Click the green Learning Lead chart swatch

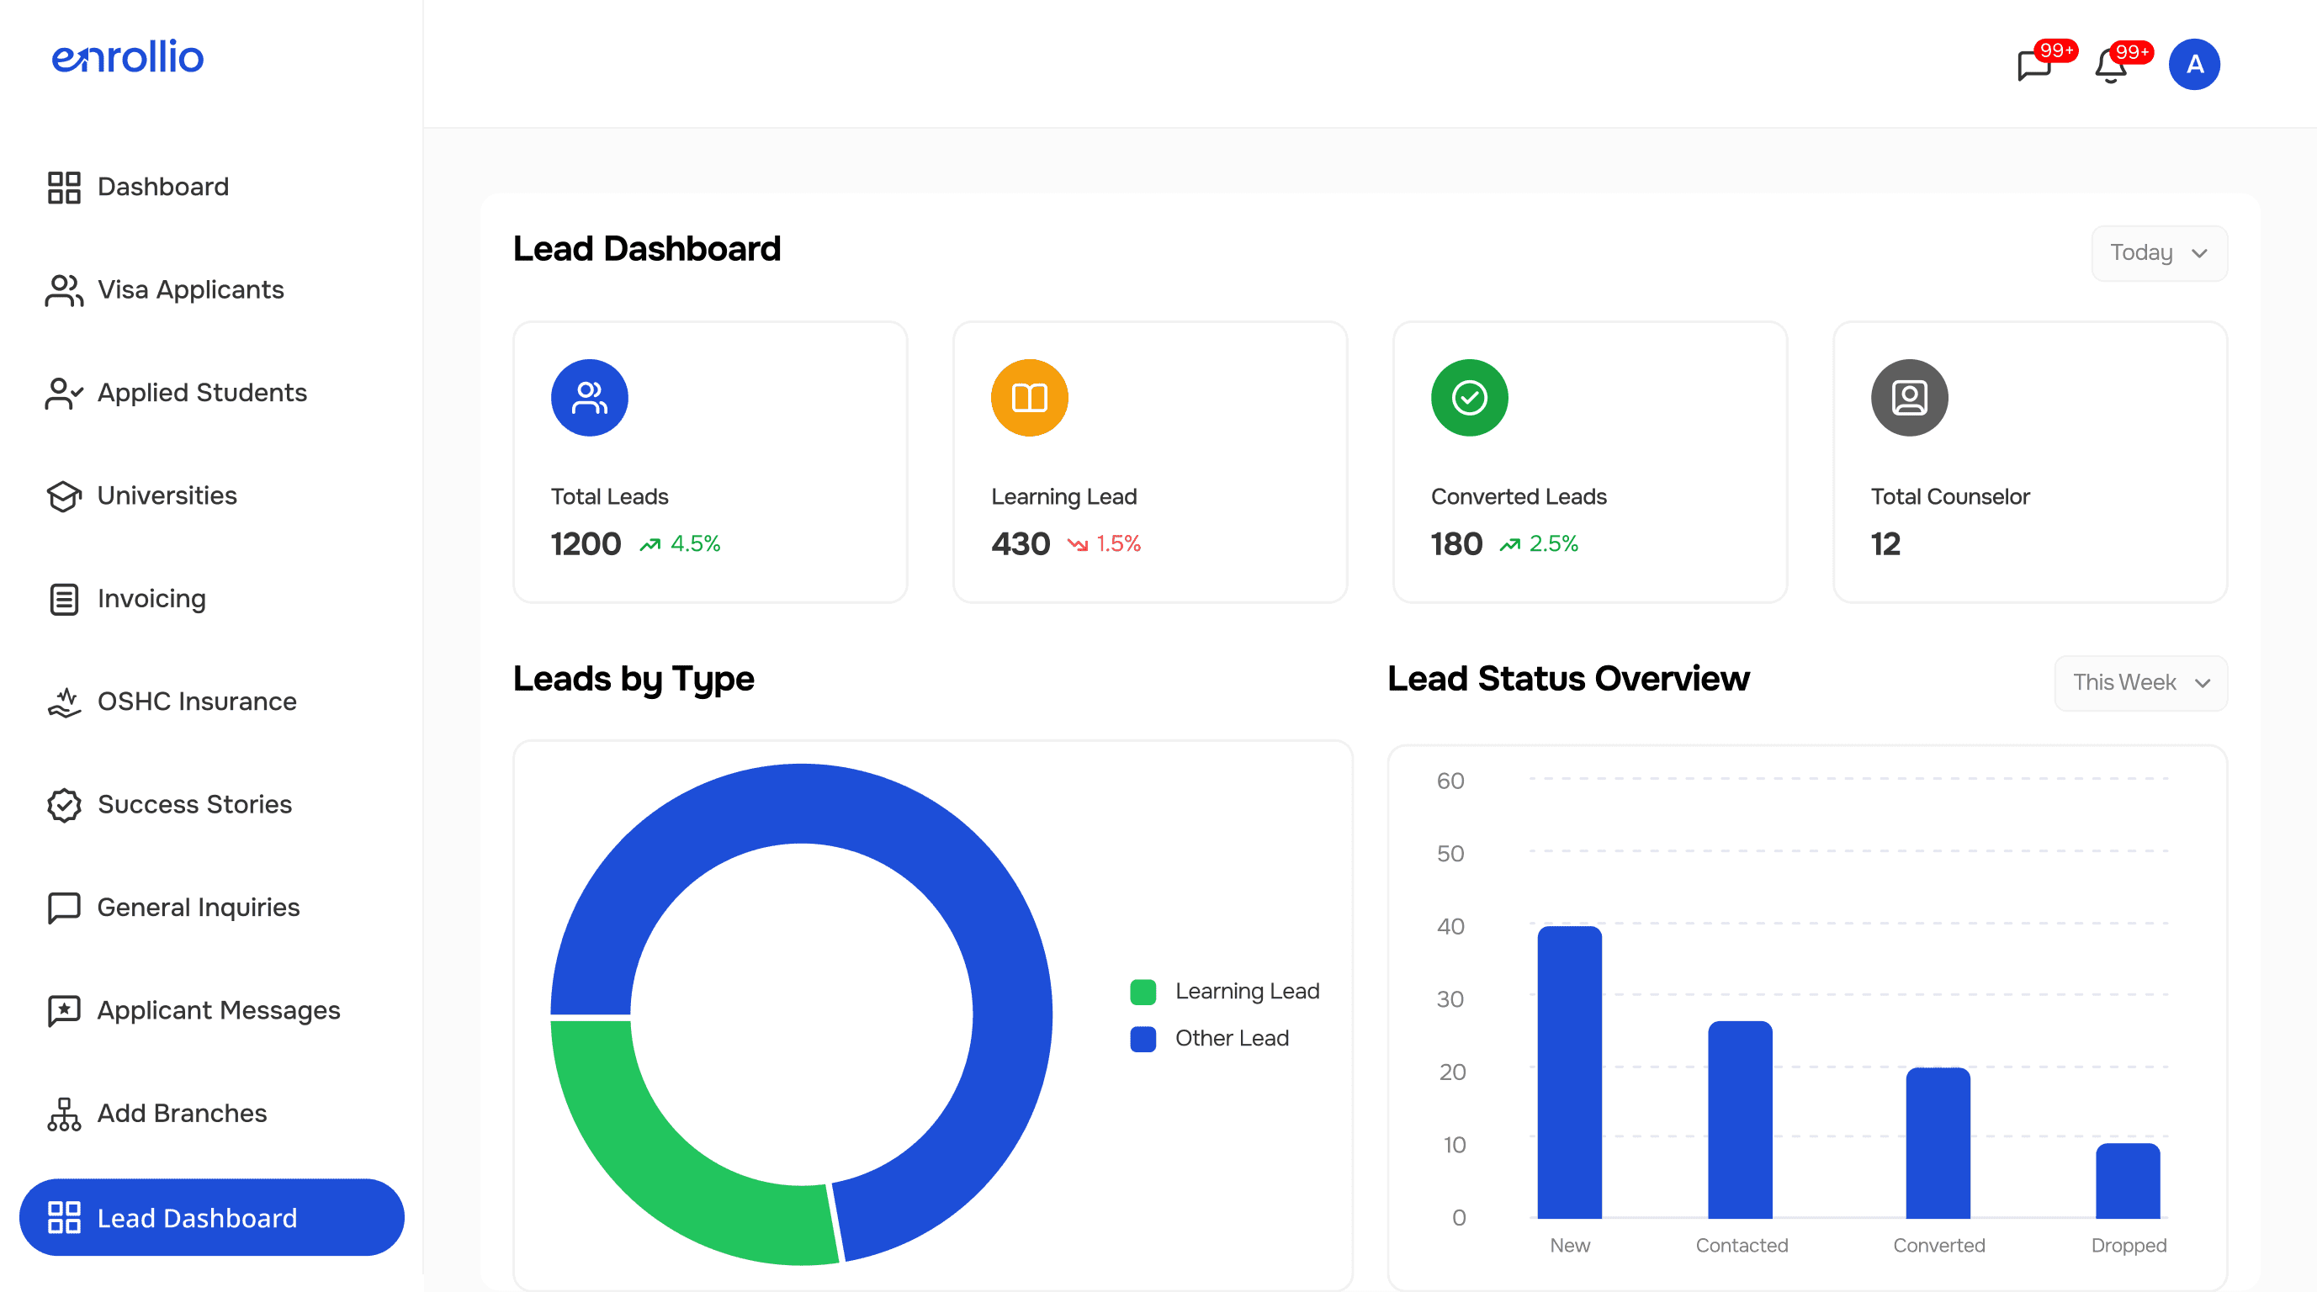[1143, 991]
